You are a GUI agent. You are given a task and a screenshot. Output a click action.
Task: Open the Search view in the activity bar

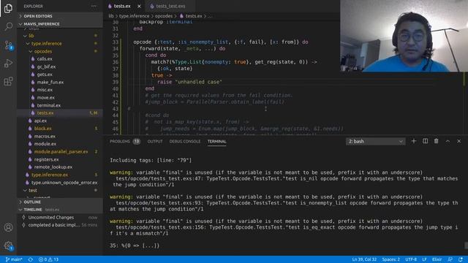coord(8,26)
